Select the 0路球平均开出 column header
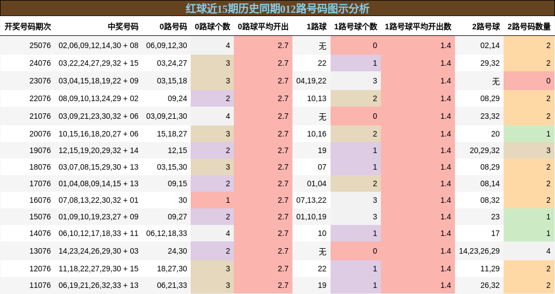The image size is (555, 294). [263, 27]
